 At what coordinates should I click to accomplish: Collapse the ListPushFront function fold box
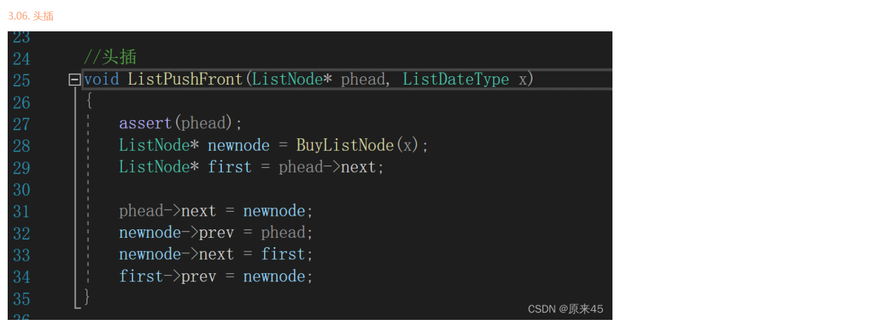pos(75,79)
